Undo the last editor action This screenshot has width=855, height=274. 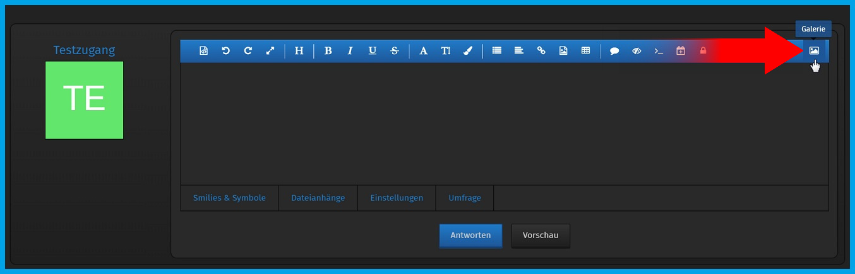point(225,51)
